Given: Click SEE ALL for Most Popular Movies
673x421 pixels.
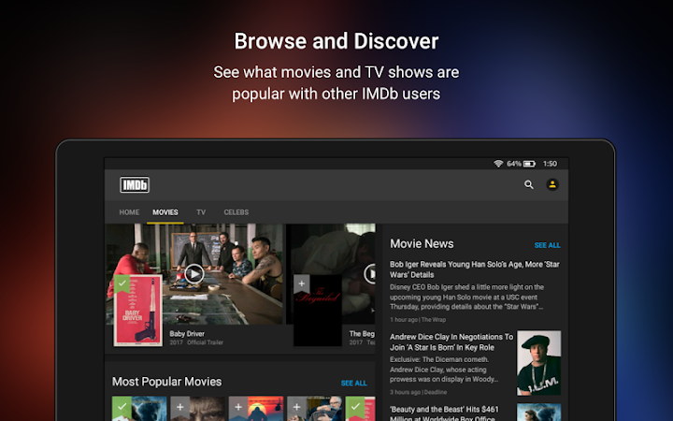Looking at the screenshot, I should click(353, 383).
